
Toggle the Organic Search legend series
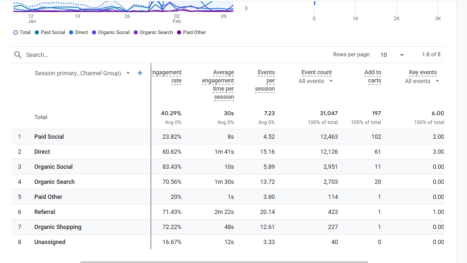153,32
